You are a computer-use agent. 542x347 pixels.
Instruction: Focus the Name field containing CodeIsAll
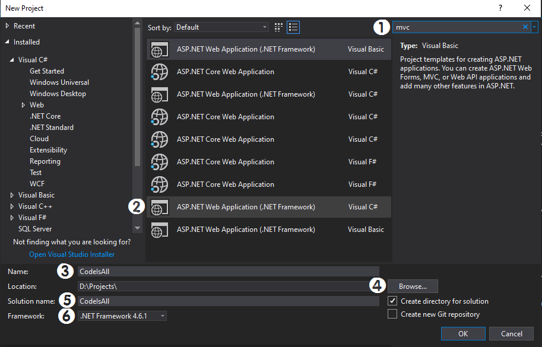click(229, 272)
